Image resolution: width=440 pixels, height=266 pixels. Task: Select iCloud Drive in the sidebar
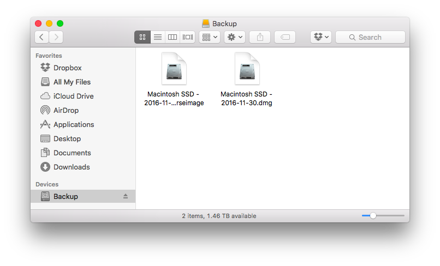click(x=73, y=96)
